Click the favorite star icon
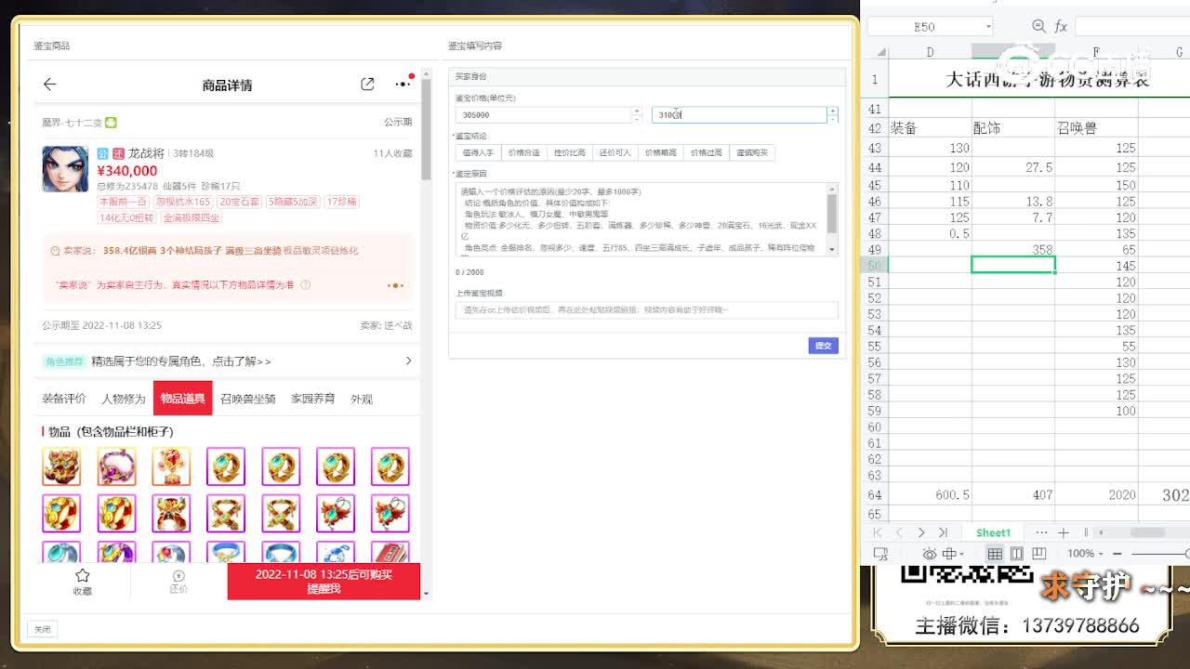 83,576
